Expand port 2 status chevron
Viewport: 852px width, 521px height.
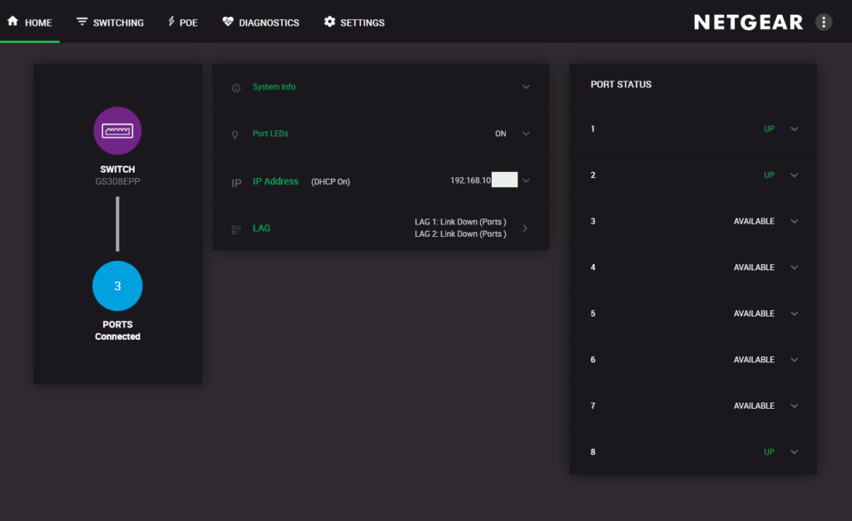coord(795,175)
